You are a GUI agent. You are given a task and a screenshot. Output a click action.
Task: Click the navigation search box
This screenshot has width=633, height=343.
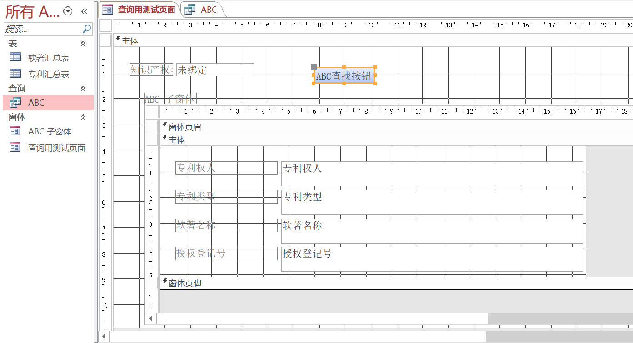[x=42, y=29]
